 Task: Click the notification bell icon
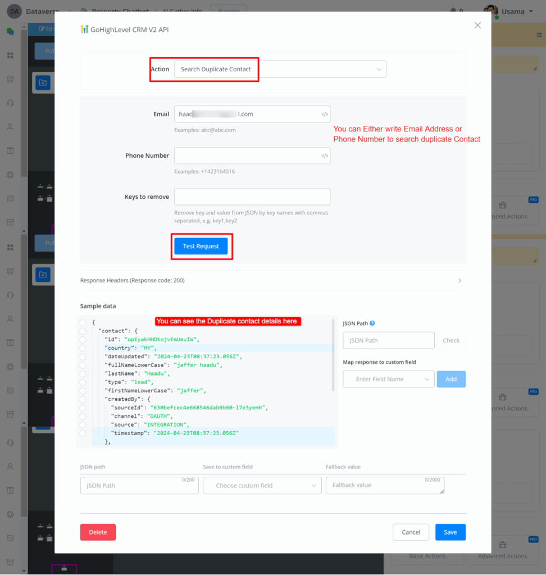453,11
